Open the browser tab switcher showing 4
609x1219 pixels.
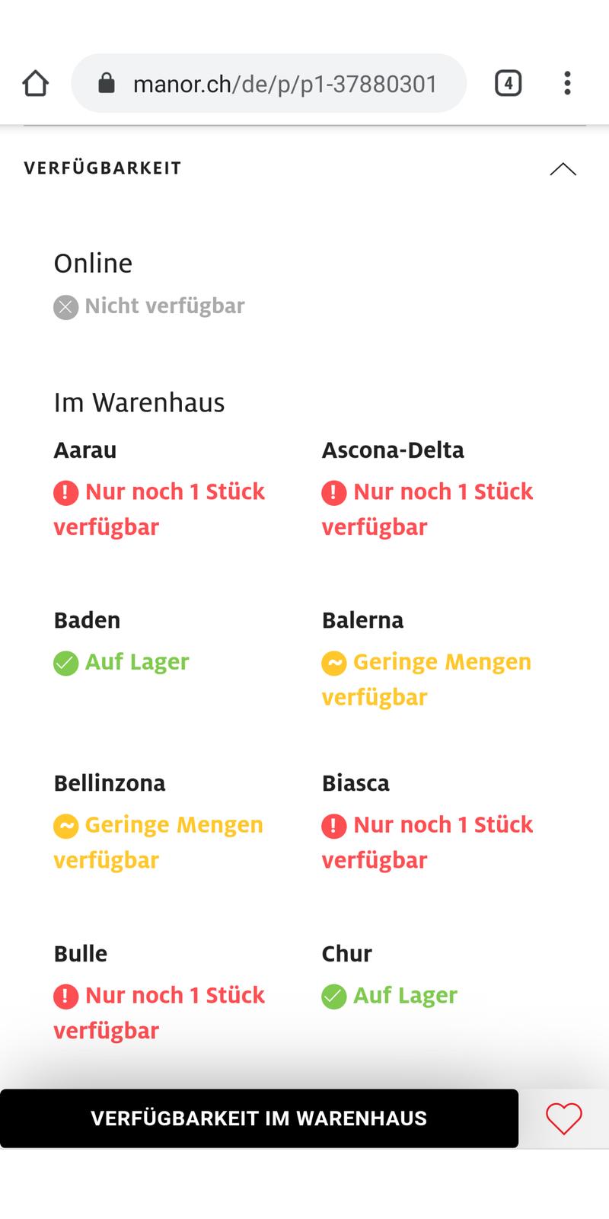(508, 83)
